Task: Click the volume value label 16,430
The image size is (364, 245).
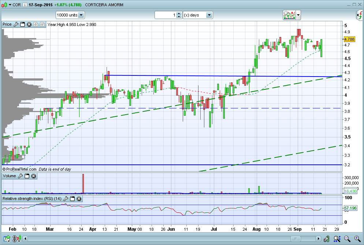Action: click(x=350, y=192)
